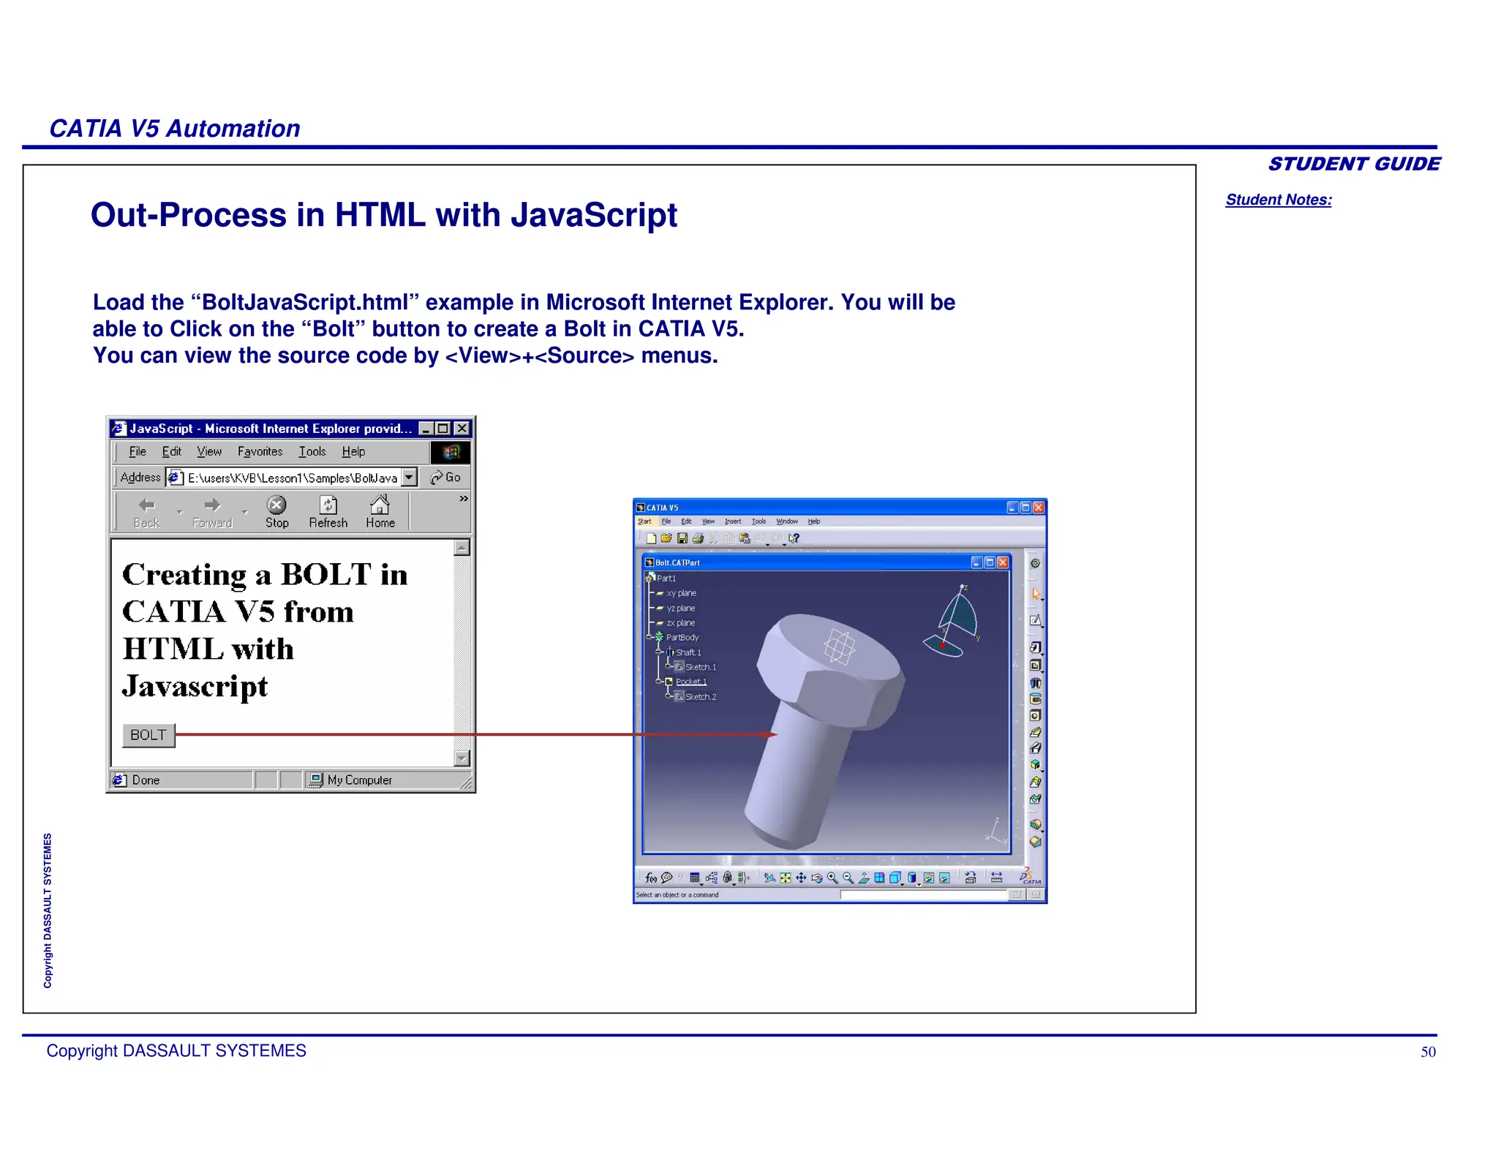
Task: Expand the IE toolbar overflow chevron
Action: tap(463, 499)
